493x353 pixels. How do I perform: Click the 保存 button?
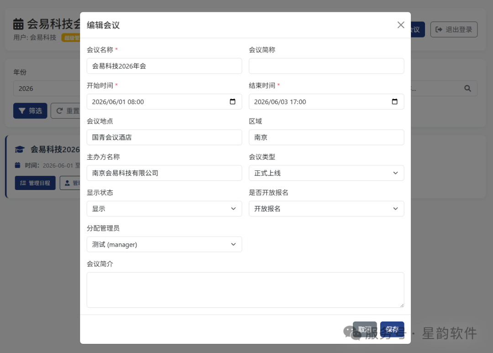[392, 329]
